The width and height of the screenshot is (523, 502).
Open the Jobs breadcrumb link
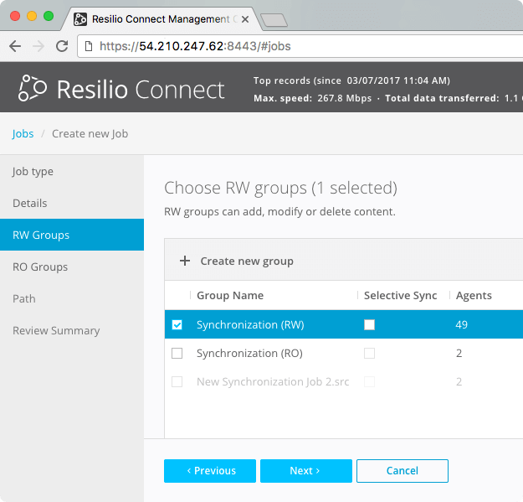23,133
